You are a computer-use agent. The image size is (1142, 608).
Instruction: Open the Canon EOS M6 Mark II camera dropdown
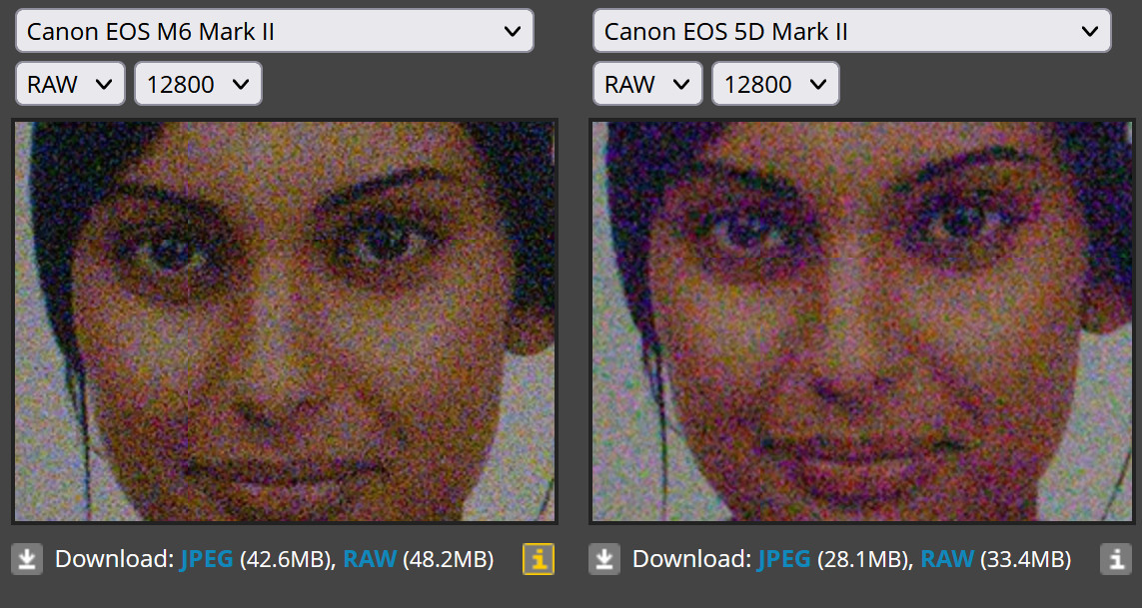275,31
